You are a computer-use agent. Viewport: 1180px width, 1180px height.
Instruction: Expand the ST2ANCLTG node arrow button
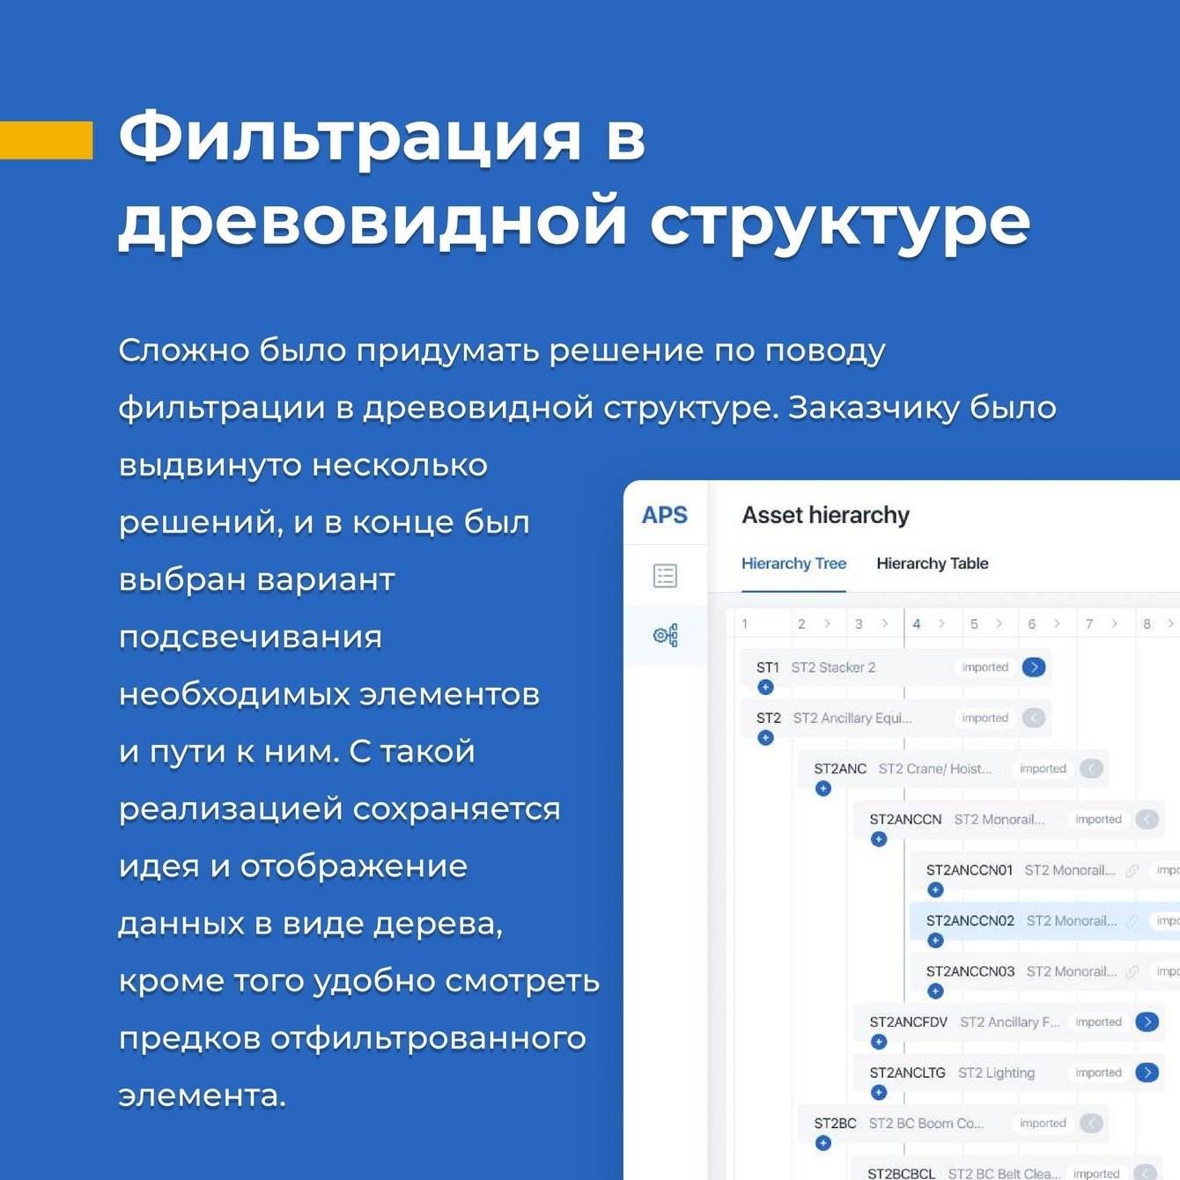(1147, 1073)
